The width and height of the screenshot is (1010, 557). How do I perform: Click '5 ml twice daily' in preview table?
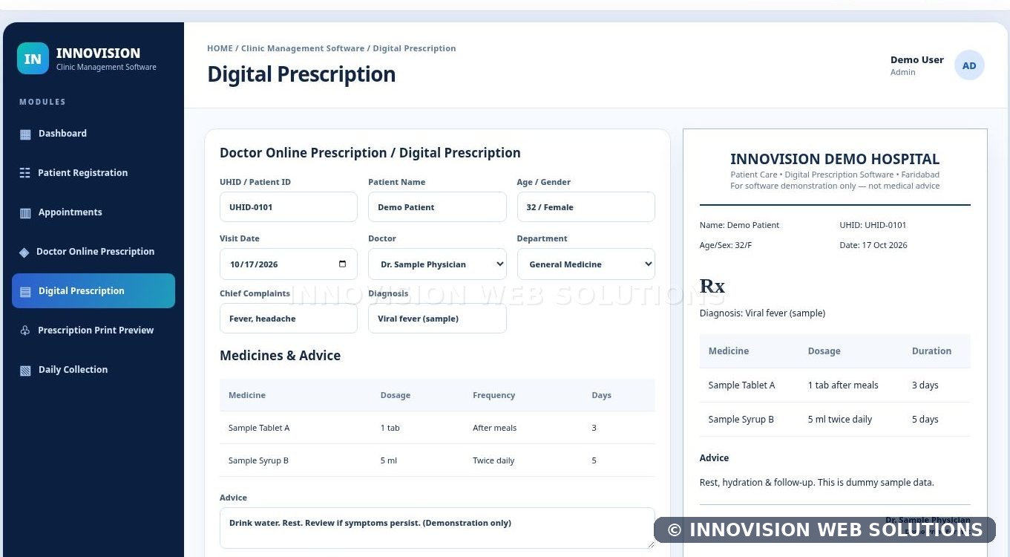840,420
